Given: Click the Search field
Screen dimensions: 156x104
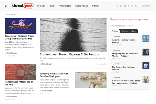Looking at the screenshot, I should coord(146,6).
